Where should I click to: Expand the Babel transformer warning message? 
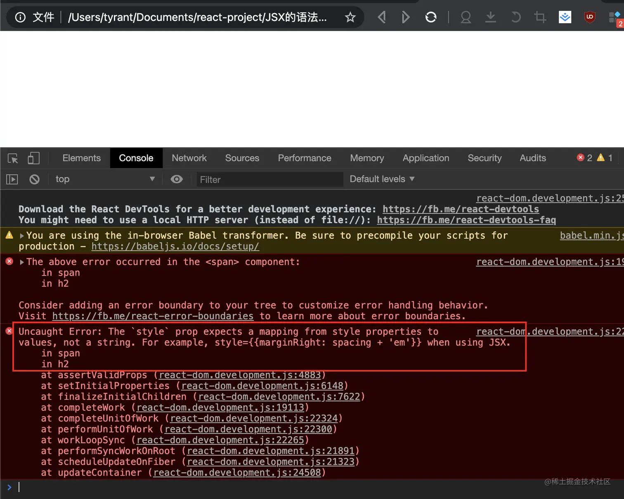[x=22, y=236]
